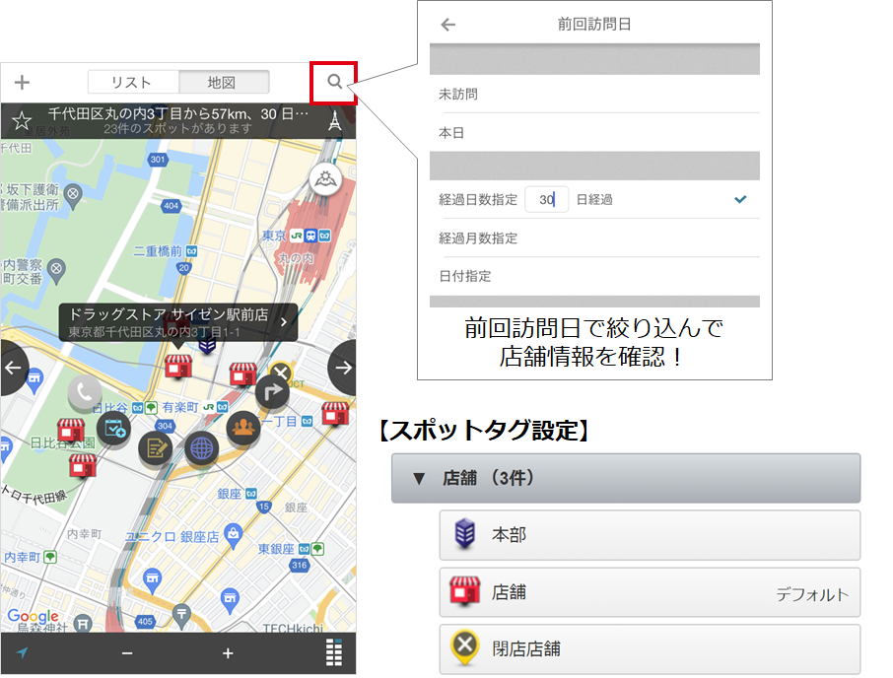Go to next spot with right arrow
This screenshot has width=893, height=678.
(343, 368)
